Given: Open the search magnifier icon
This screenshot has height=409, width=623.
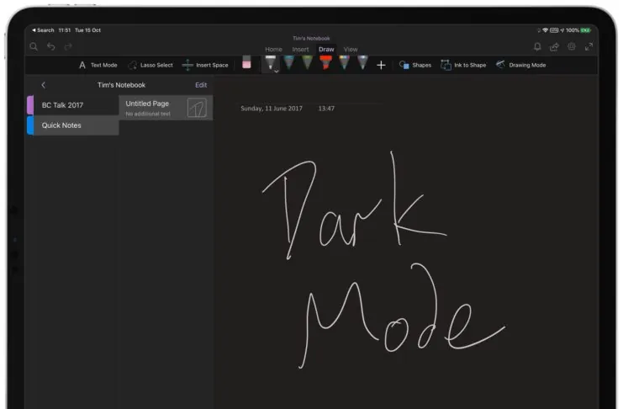Looking at the screenshot, I should 34,46.
